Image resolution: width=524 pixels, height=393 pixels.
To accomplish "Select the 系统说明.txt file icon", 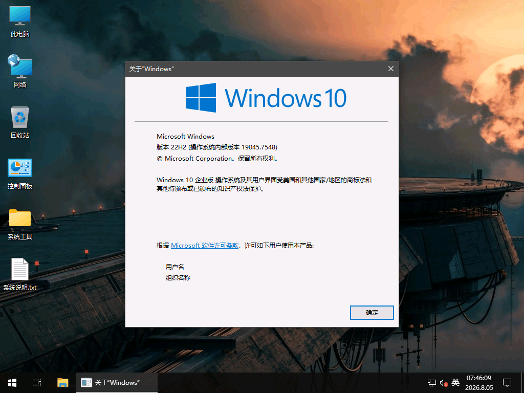I will click(20, 274).
